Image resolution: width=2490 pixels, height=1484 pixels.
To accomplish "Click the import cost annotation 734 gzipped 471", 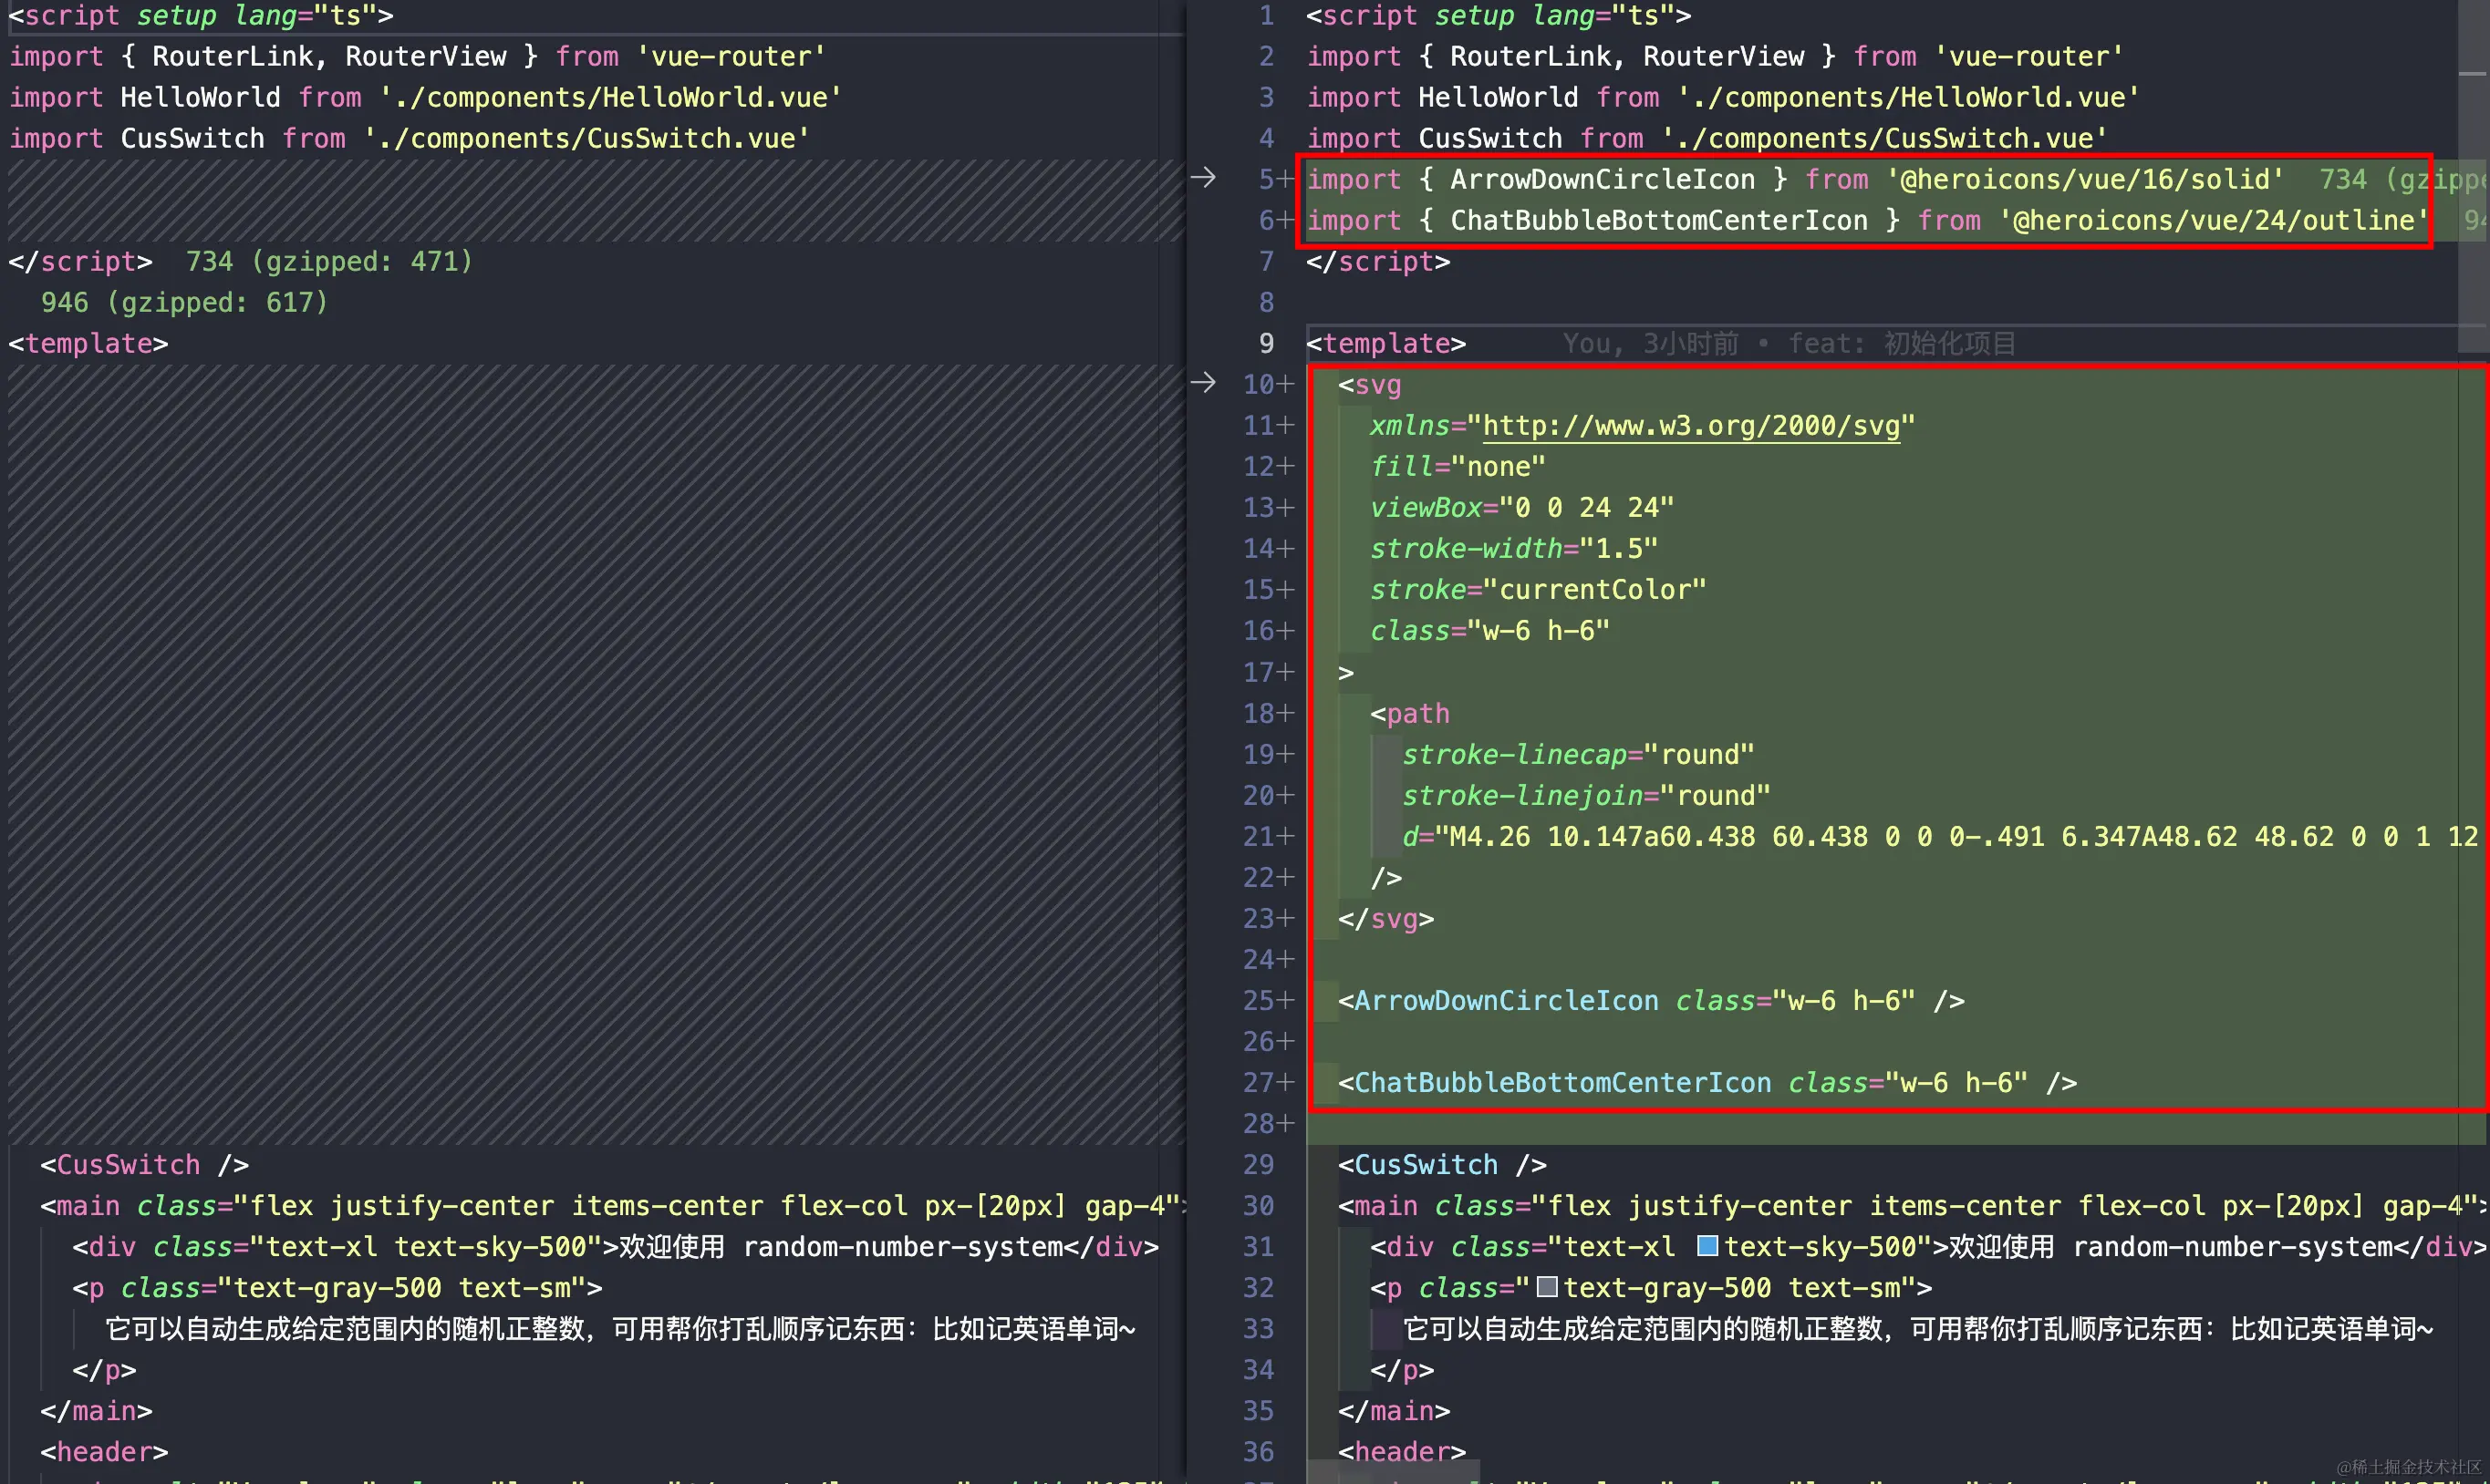I will tap(330, 261).
